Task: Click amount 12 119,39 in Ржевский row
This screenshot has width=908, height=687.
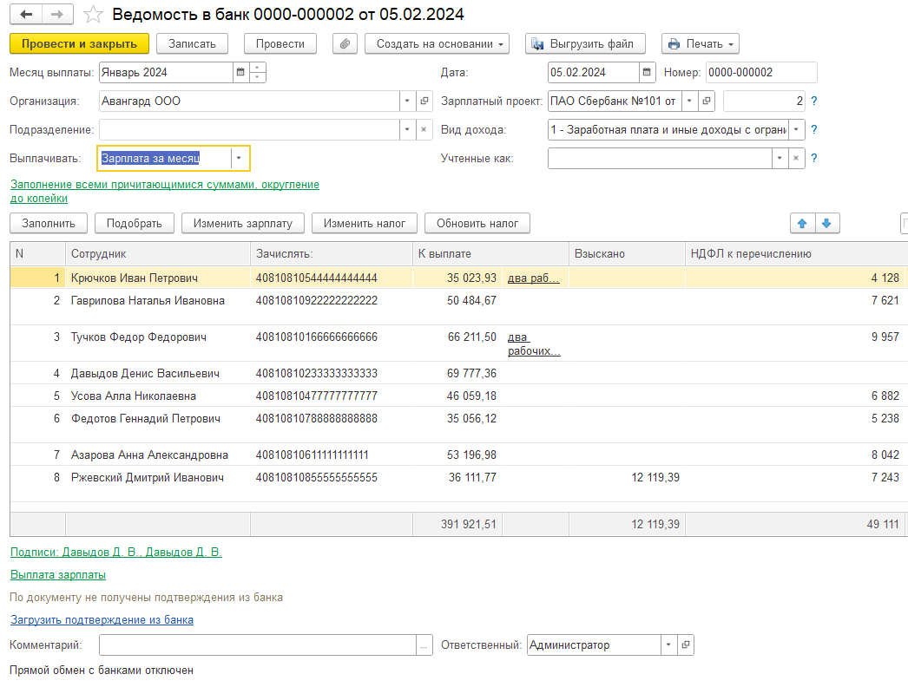Action: tap(655, 477)
